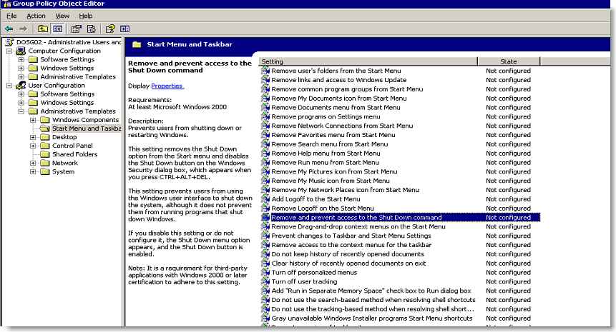Expand Software Settings under User Configuration
This screenshot has width=616, height=332.
pos(21,94)
